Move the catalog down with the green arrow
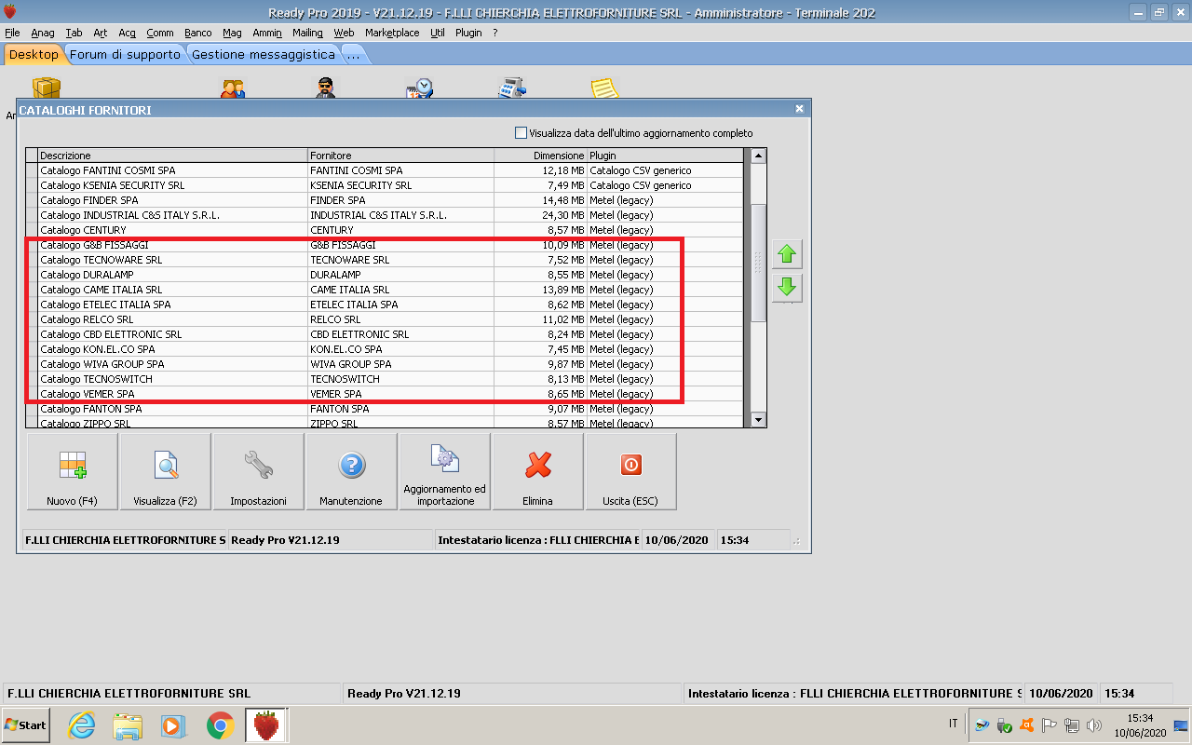This screenshot has height=745, width=1192. (x=787, y=287)
